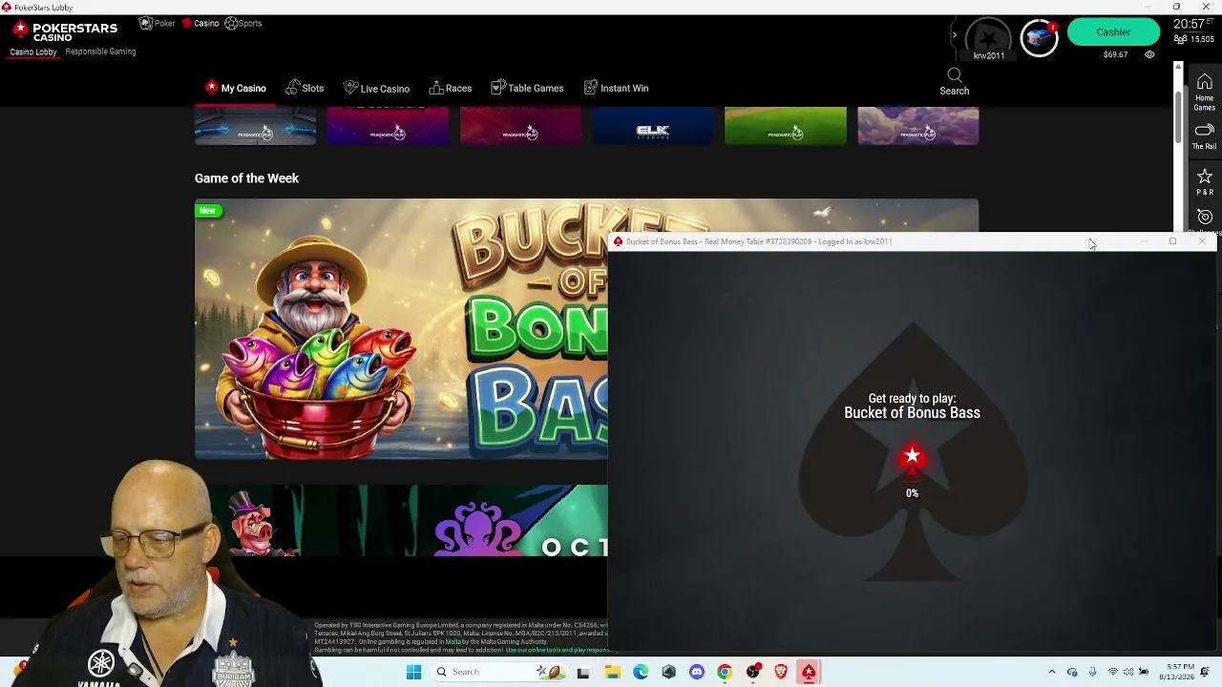This screenshot has height=687, width=1222.
Task: Launch Brave browser from the taskbar
Action: 781,672
